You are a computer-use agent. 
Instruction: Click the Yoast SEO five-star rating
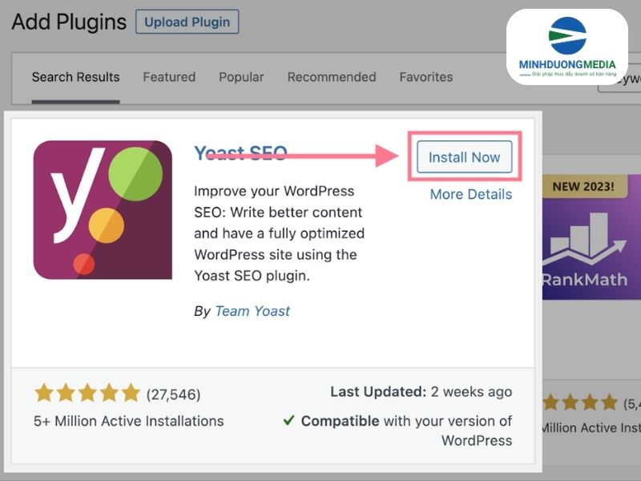(87, 393)
